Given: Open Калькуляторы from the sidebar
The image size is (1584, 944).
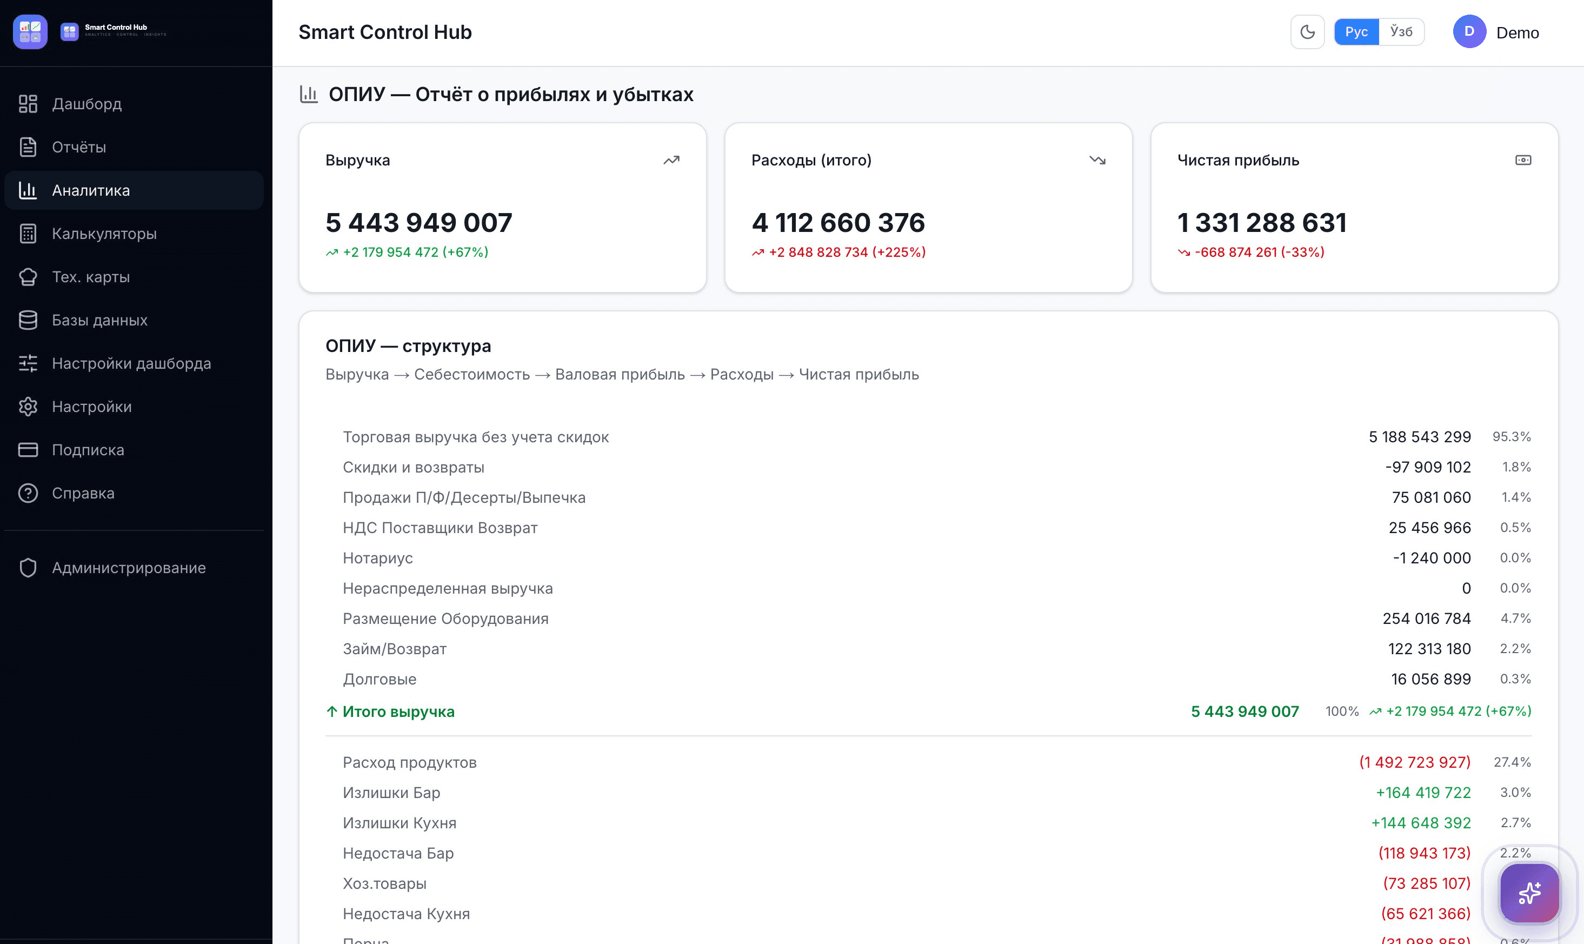Looking at the screenshot, I should coord(134,234).
